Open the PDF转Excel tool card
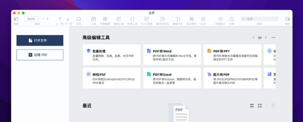This screenshot has width=303, height=122. [172, 78]
